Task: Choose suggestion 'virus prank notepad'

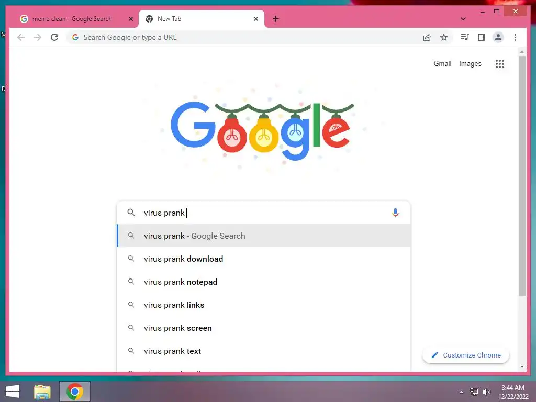Action: click(264, 282)
